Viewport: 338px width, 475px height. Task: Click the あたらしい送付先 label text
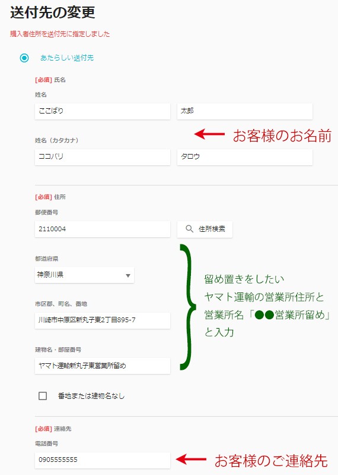tap(67, 58)
